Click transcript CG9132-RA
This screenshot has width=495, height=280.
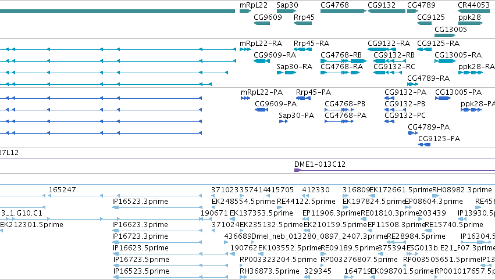[x=389, y=43]
